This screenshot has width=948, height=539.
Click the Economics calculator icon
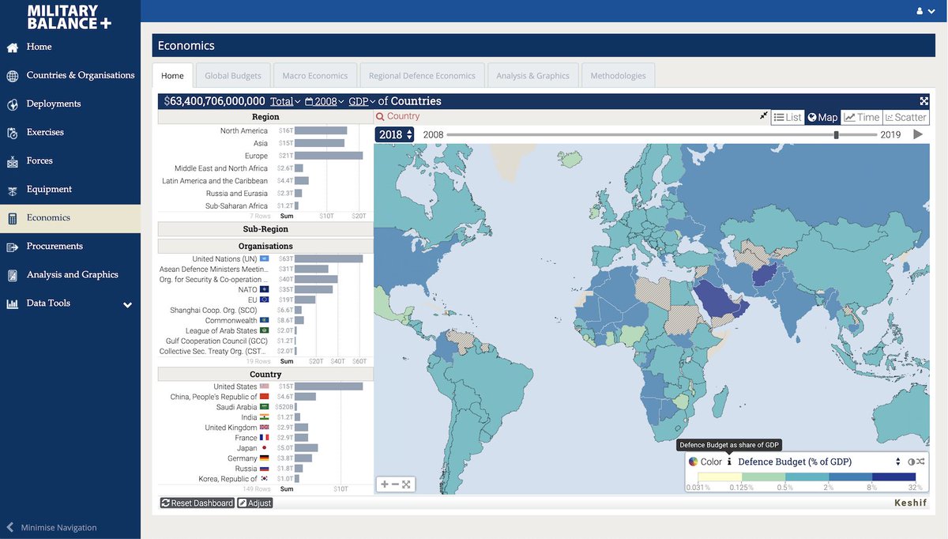point(12,218)
